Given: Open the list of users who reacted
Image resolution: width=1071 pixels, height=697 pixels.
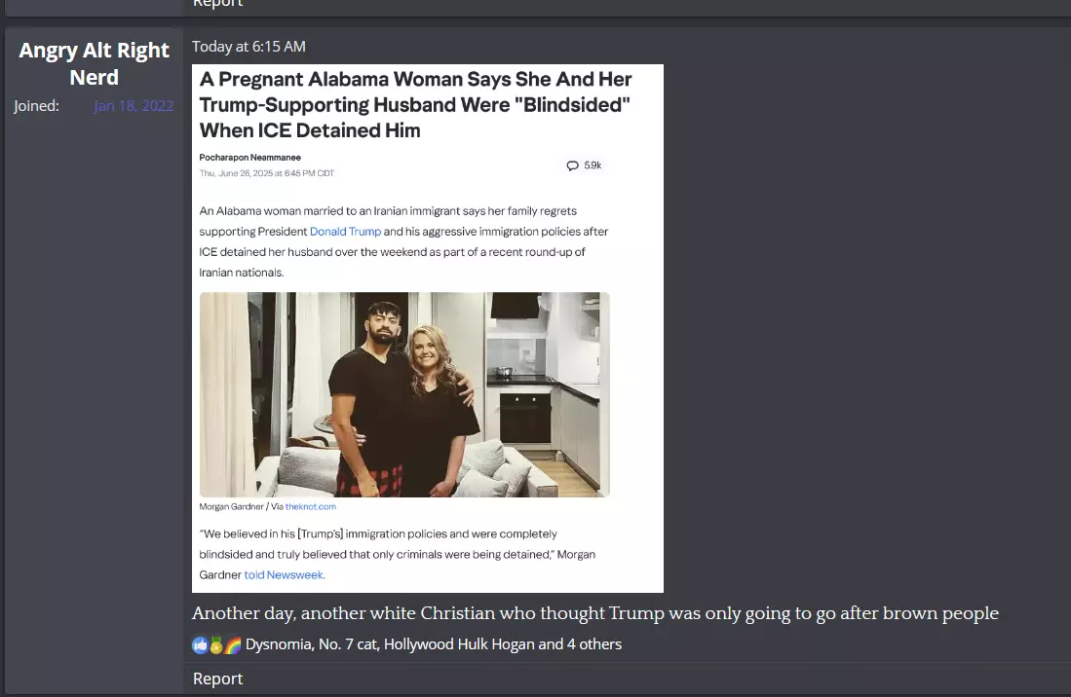Looking at the screenshot, I should (x=433, y=644).
